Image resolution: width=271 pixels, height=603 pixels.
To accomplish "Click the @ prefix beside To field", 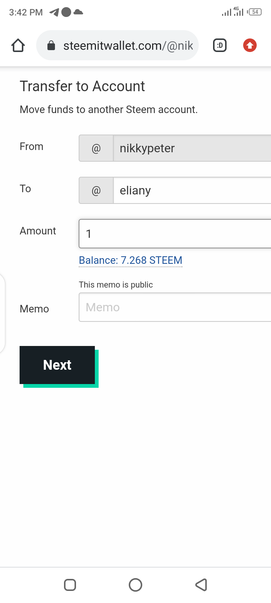I will pos(96,190).
